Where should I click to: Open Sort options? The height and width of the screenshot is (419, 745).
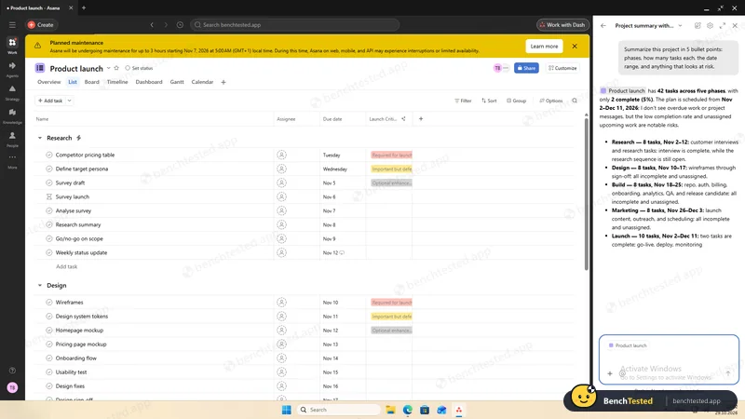tap(489, 101)
